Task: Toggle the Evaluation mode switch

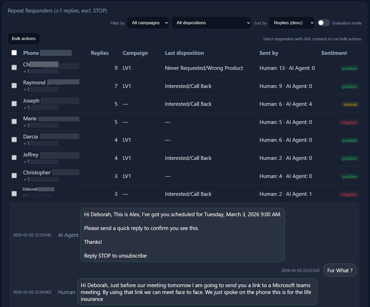Action: pos(324,23)
